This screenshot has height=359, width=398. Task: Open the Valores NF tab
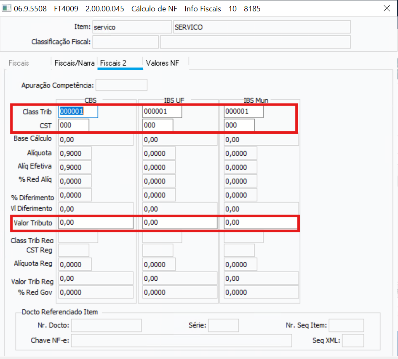tap(163, 63)
